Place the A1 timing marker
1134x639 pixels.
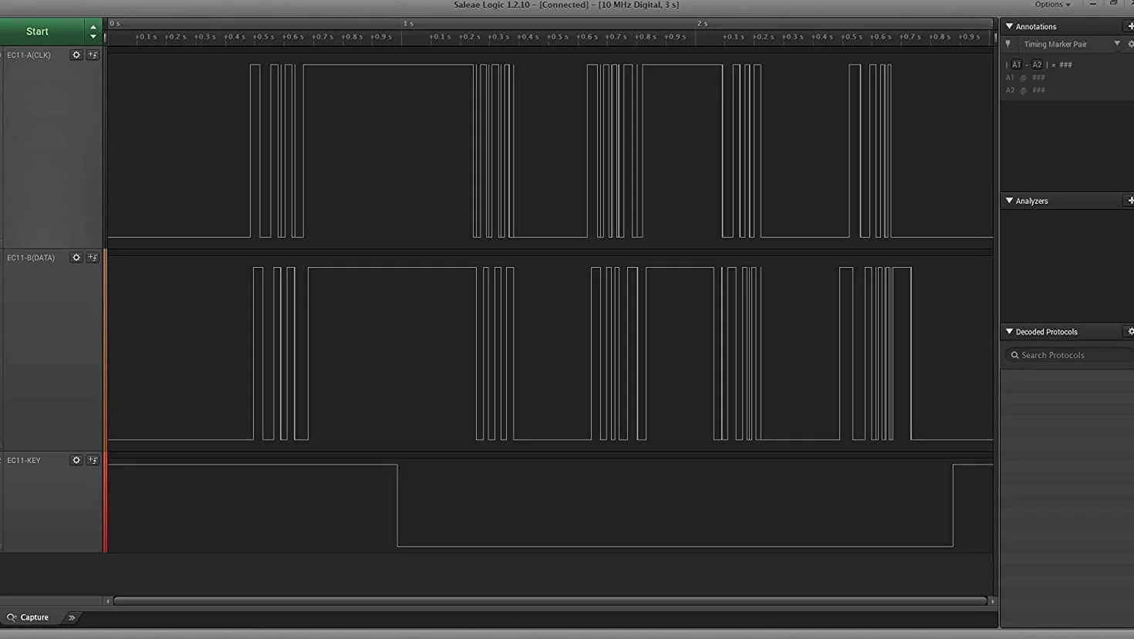[x=1016, y=65]
